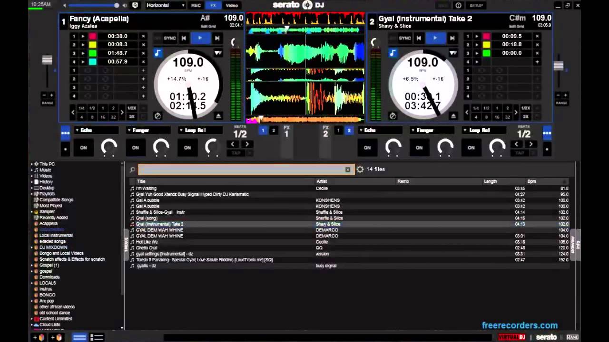The image size is (609, 342).
Task: Set deck 1 loop to 2X
Action: click(x=132, y=117)
